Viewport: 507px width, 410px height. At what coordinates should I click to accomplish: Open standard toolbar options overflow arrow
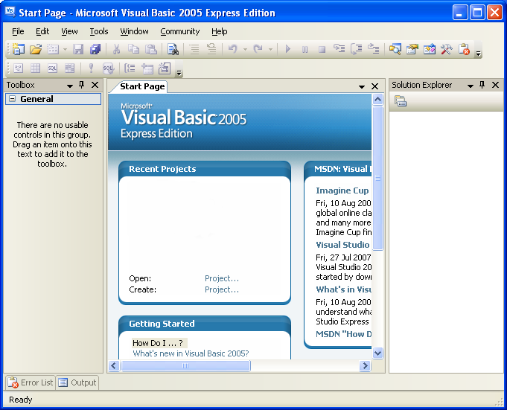pos(479,54)
